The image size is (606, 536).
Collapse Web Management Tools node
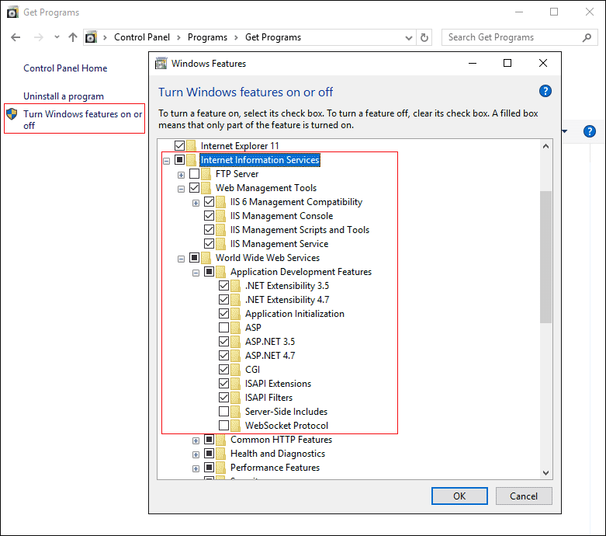pos(182,190)
